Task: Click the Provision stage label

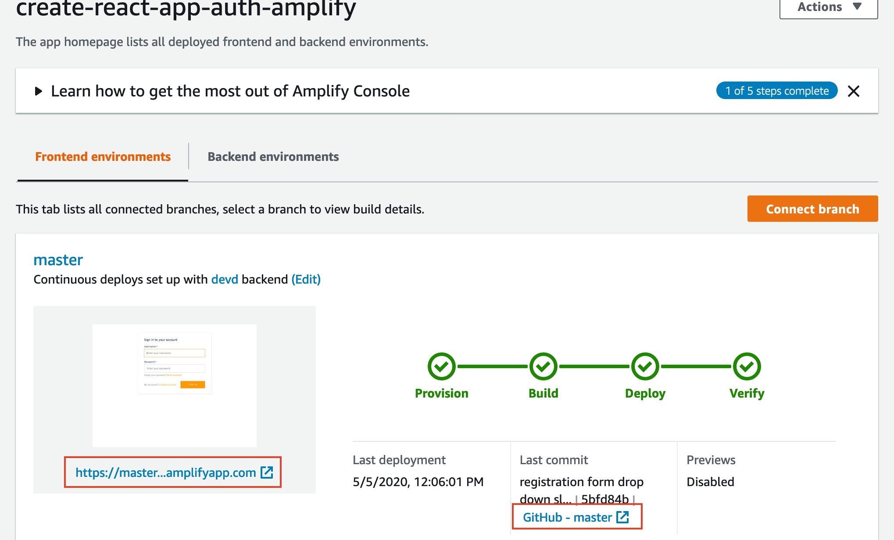Action: [441, 393]
